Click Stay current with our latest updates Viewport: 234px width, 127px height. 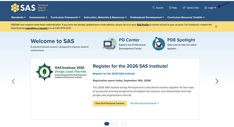click(x=182, y=47)
